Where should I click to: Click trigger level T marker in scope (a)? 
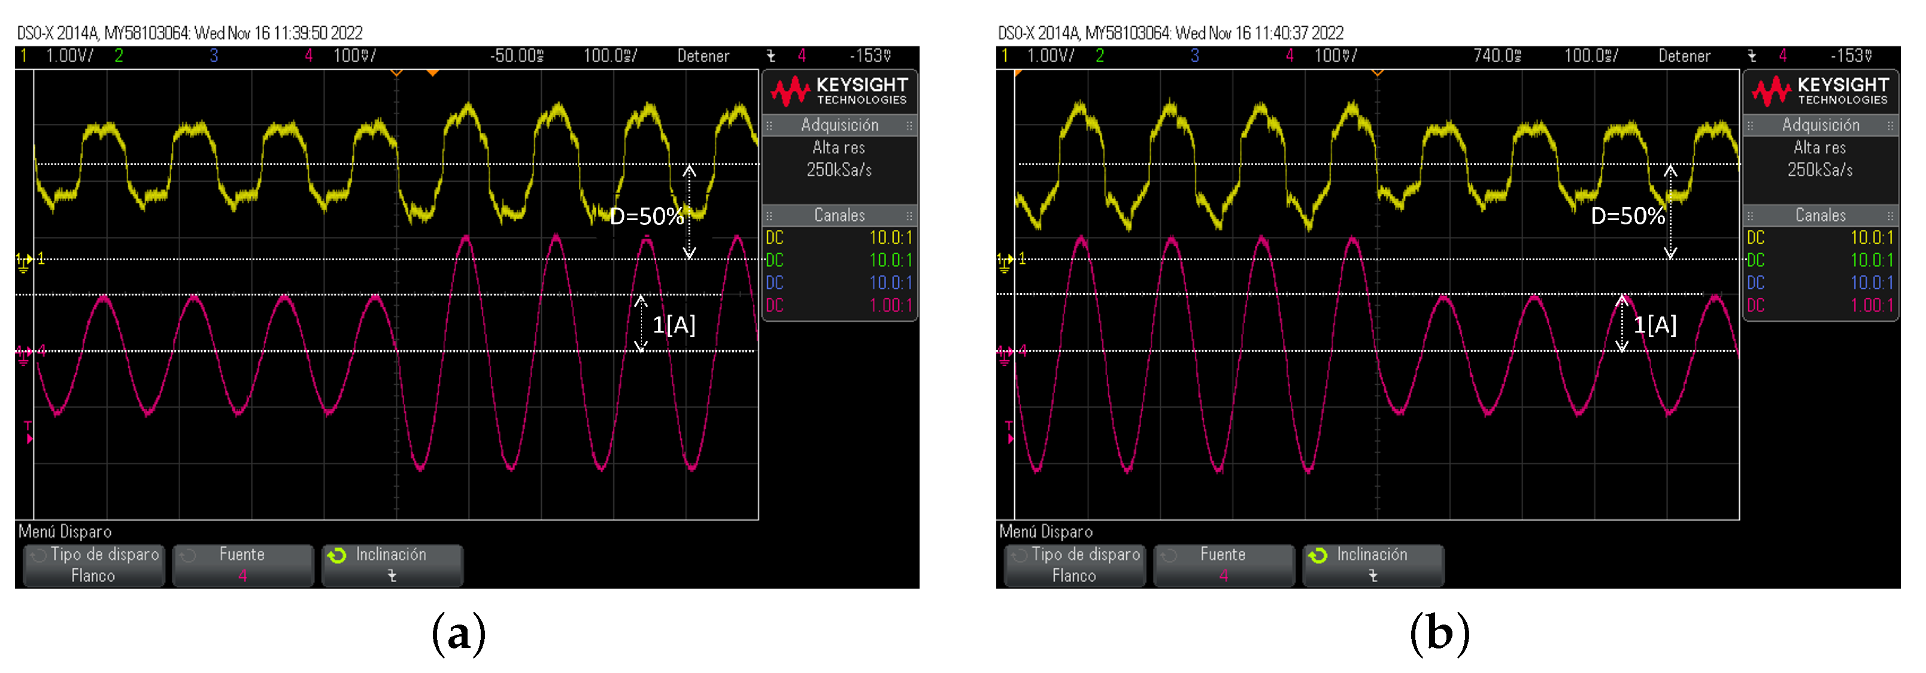[28, 433]
